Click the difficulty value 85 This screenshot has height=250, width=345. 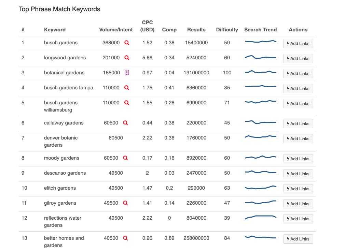click(x=227, y=88)
